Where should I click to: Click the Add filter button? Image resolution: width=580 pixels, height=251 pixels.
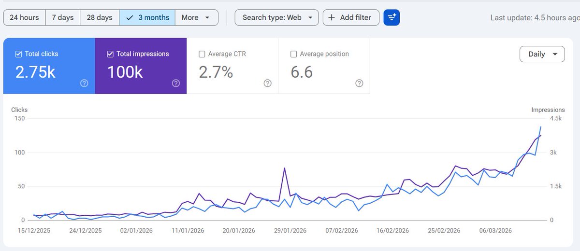click(351, 17)
